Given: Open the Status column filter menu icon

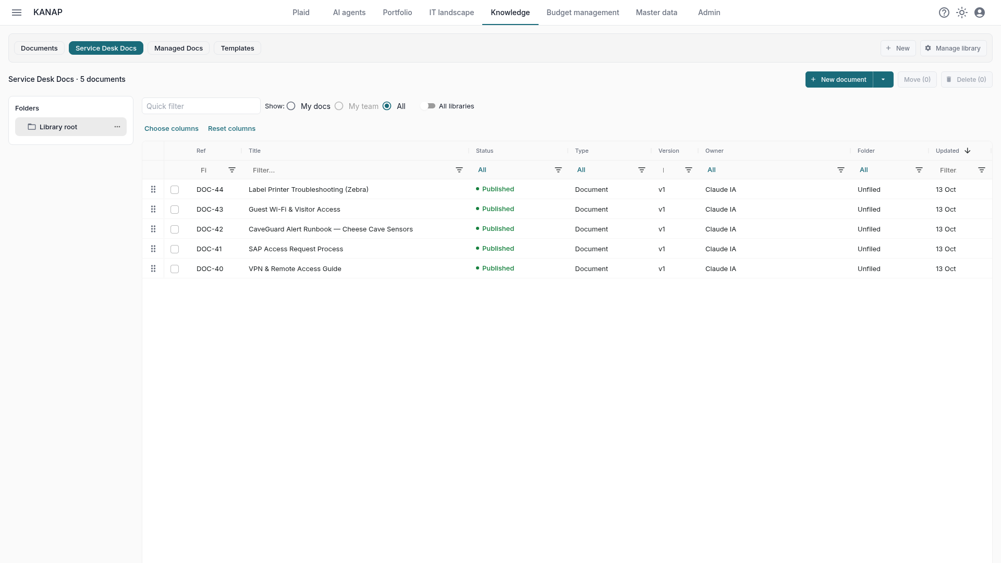Looking at the screenshot, I should (x=558, y=170).
